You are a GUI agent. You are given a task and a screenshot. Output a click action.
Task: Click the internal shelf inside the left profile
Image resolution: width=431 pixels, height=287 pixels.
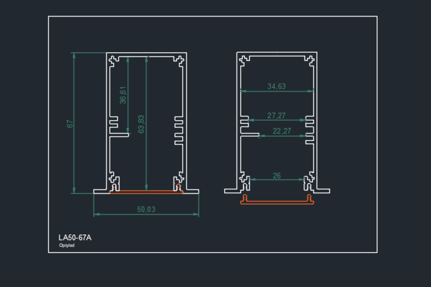pos(119,135)
